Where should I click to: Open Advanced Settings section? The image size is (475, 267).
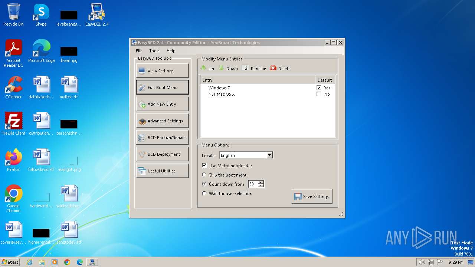[x=163, y=121]
